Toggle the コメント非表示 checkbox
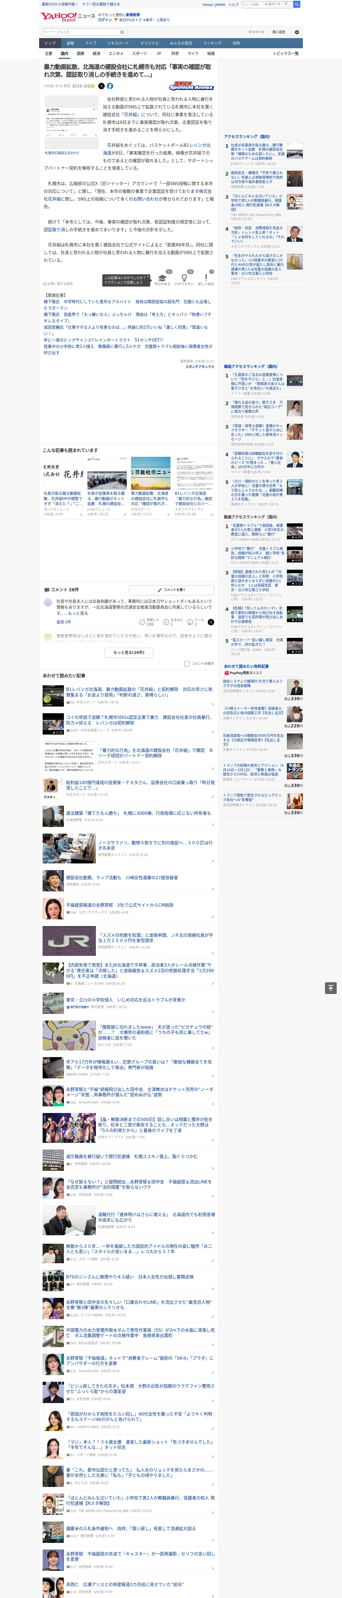 tap(187, 663)
